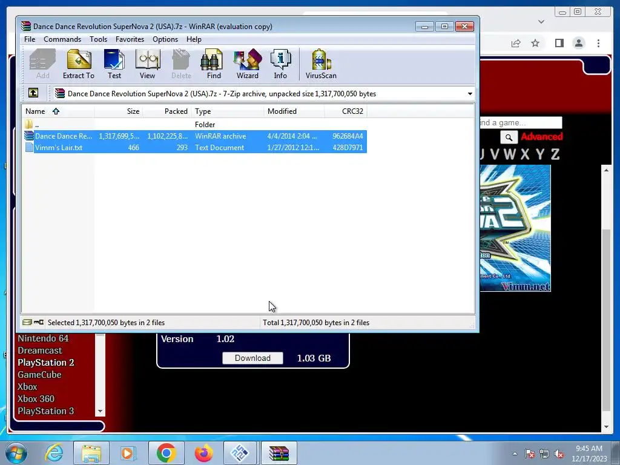620x465 pixels.
Task: Open the PlayStation 3 link
Action: 46,411
